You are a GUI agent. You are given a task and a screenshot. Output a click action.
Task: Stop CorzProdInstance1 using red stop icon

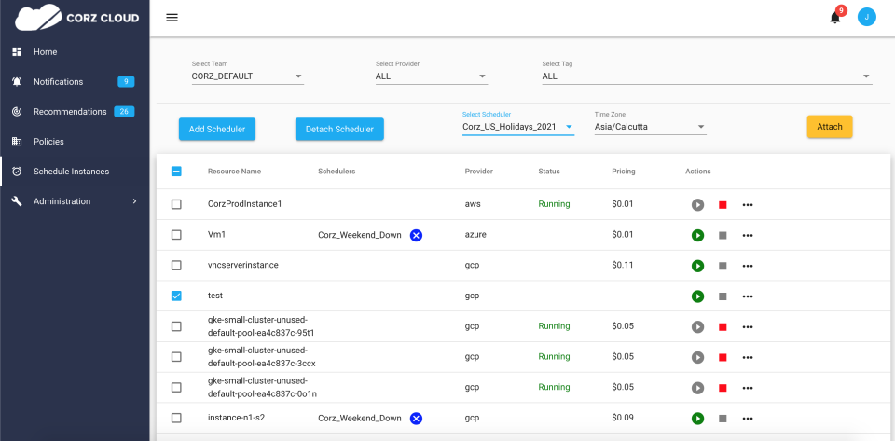point(723,205)
